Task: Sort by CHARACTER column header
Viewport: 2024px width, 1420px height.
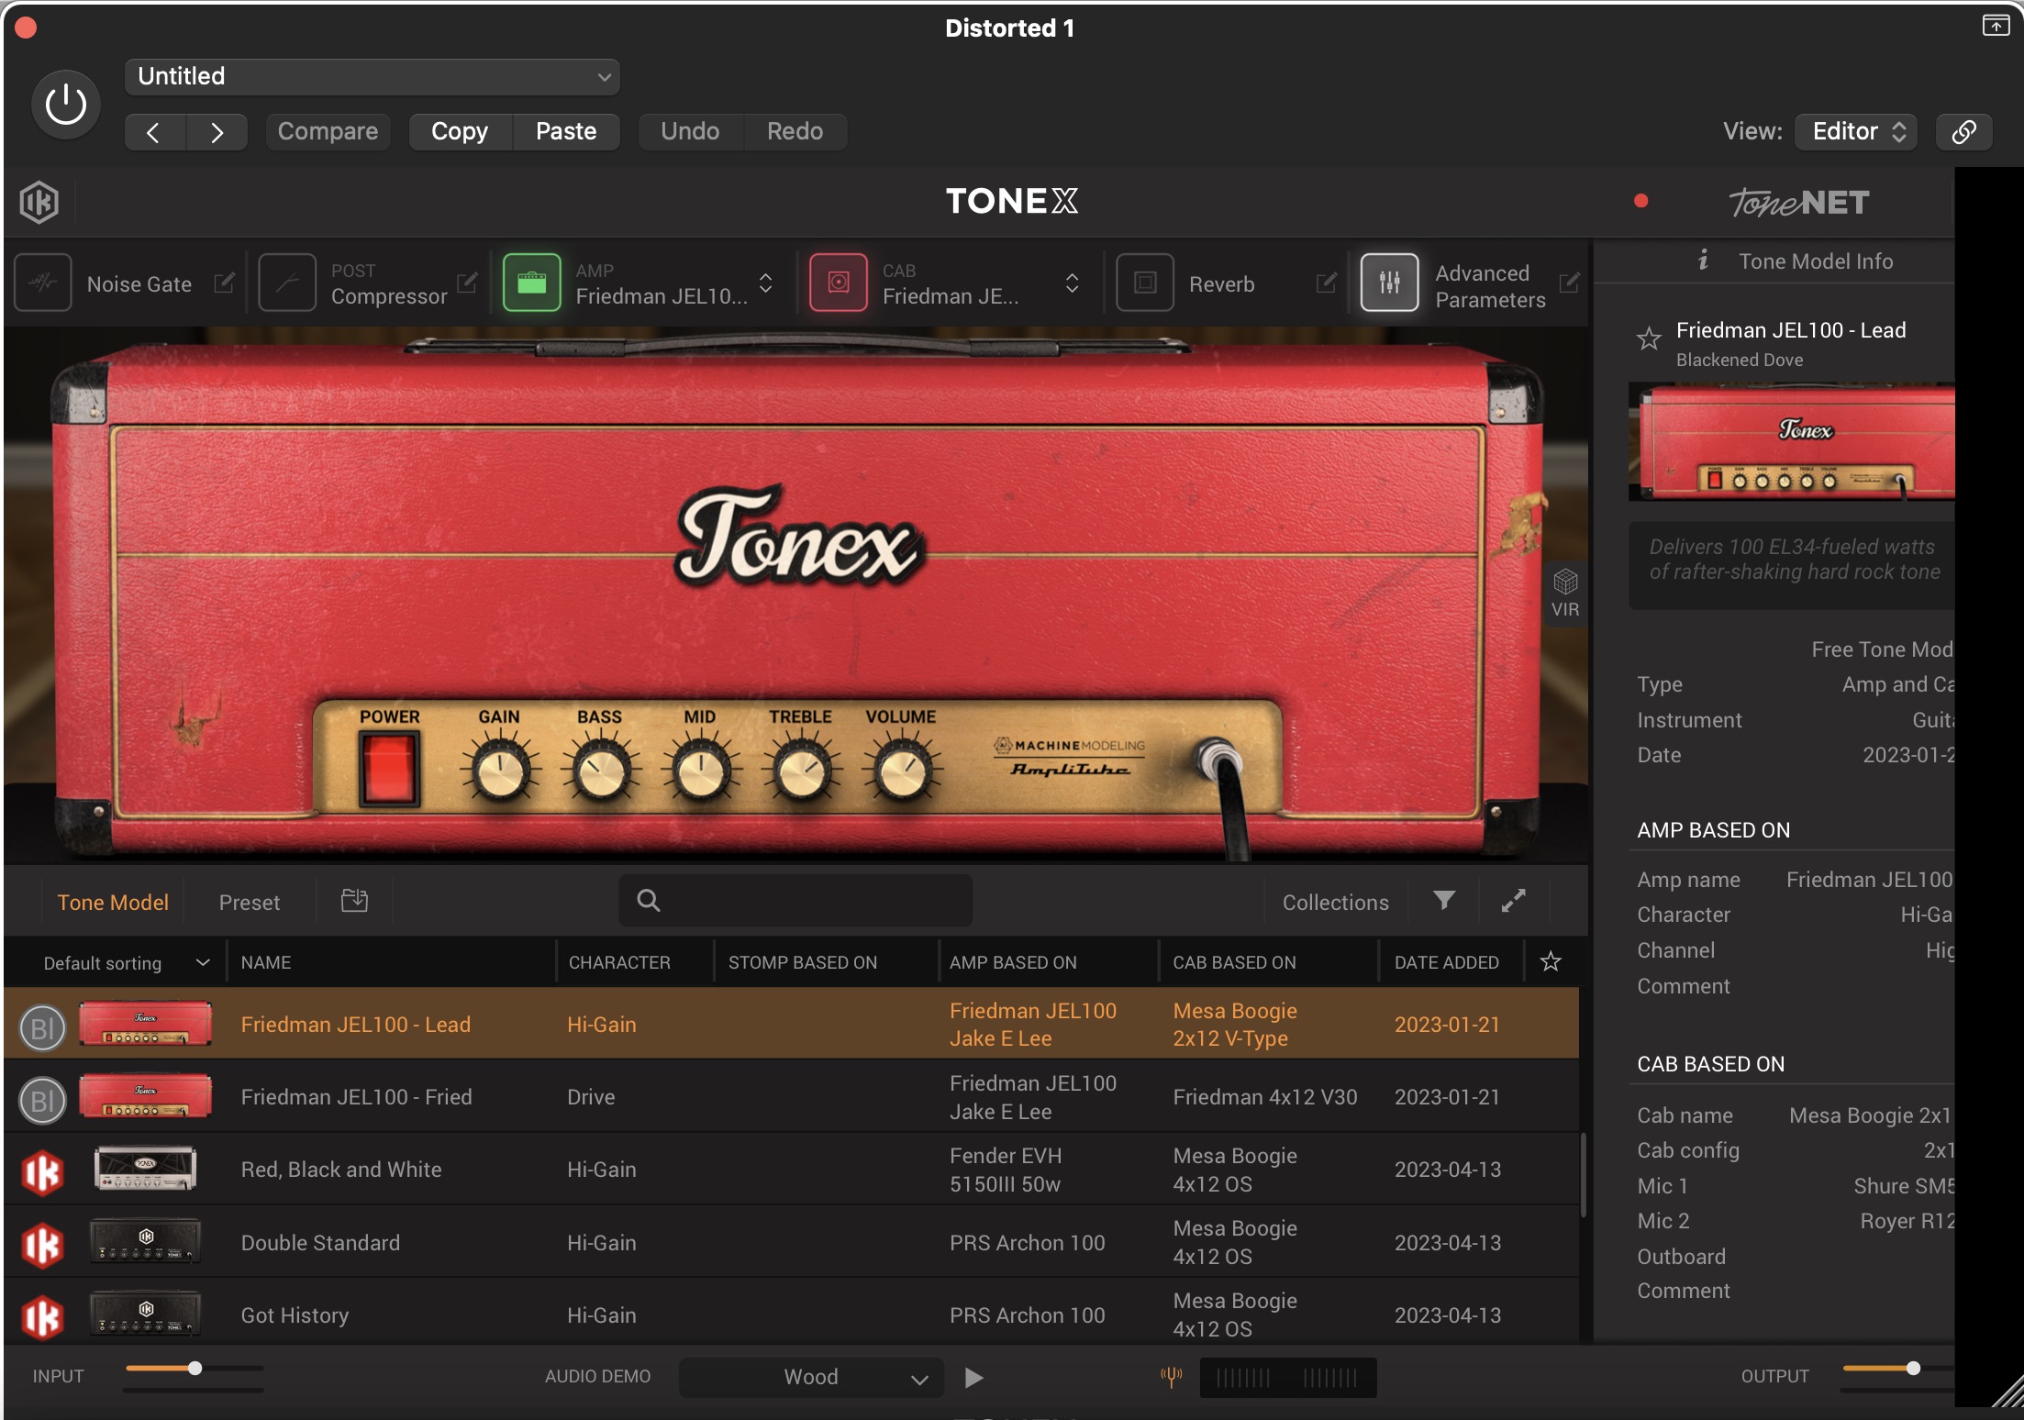Action: [619, 962]
